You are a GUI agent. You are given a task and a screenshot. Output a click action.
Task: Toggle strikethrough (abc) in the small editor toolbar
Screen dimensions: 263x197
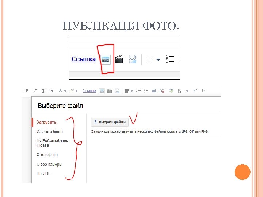51,91
